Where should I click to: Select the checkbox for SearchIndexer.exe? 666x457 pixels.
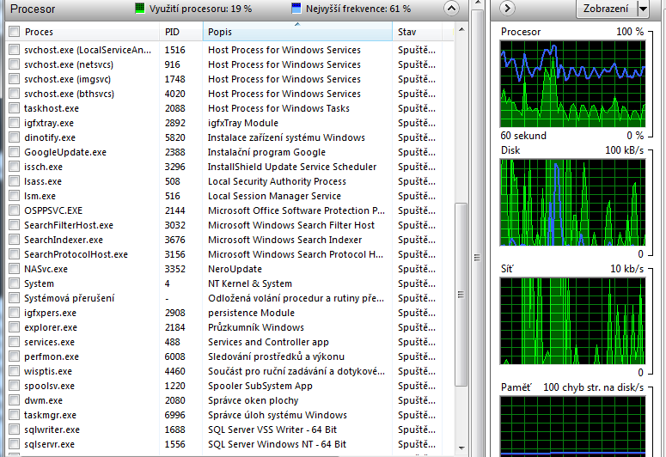14,240
